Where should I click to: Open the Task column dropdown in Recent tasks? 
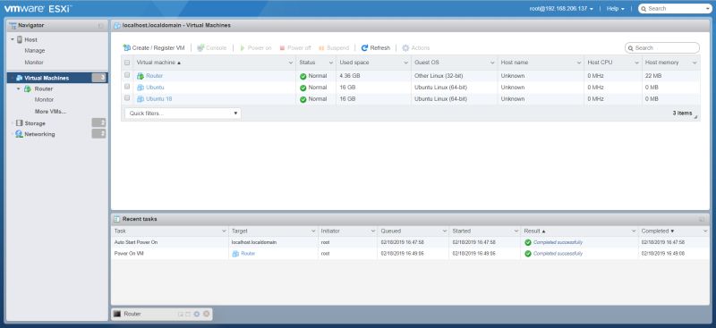224,231
